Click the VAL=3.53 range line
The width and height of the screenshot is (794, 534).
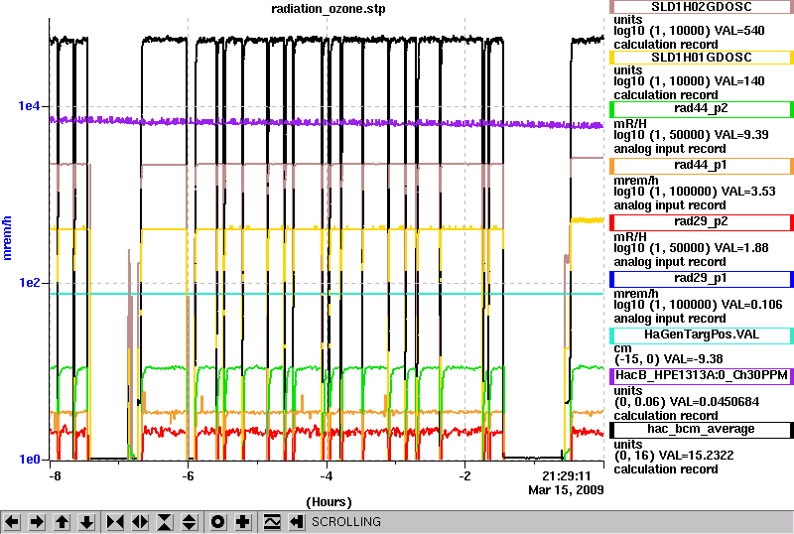tap(695, 192)
